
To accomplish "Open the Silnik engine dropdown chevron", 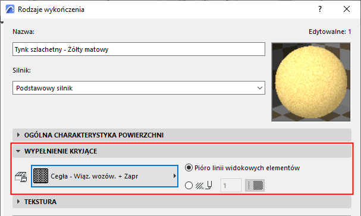I will [x=260, y=88].
